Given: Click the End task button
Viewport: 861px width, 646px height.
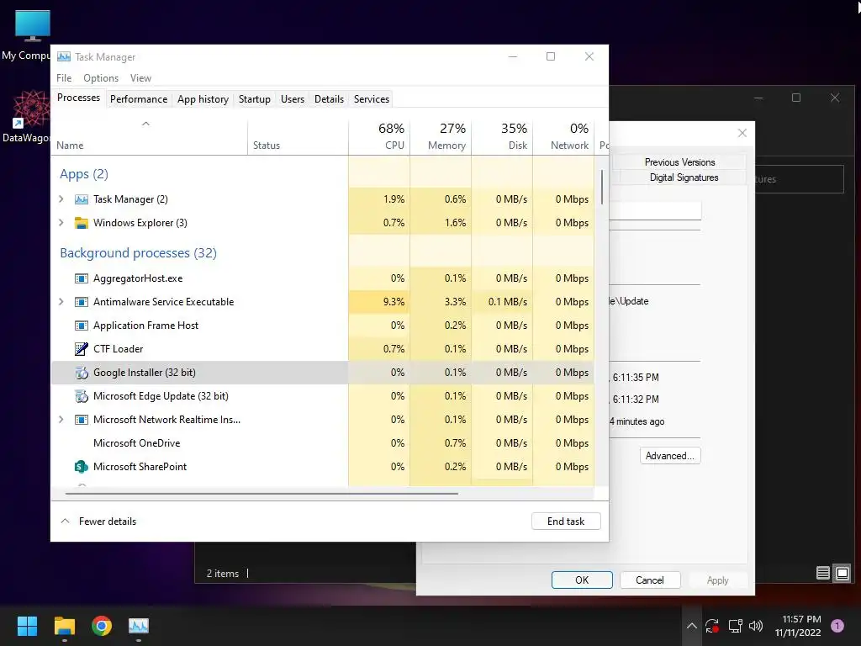Looking at the screenshot, I should tap(566, 522).
